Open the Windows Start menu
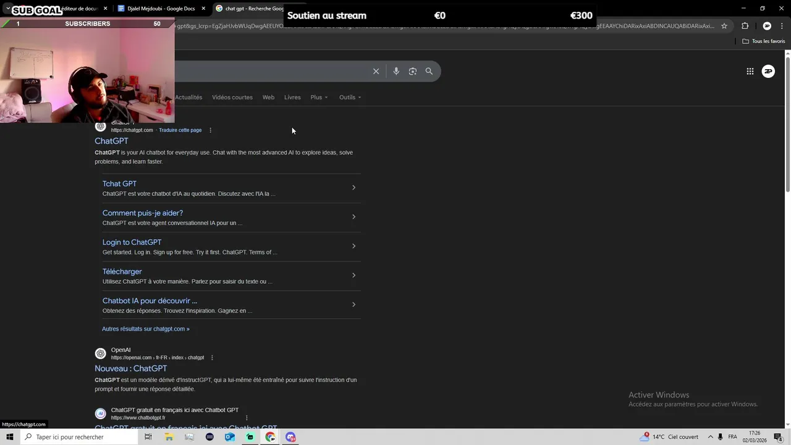 pyautogui.click(x=9, y=437)
